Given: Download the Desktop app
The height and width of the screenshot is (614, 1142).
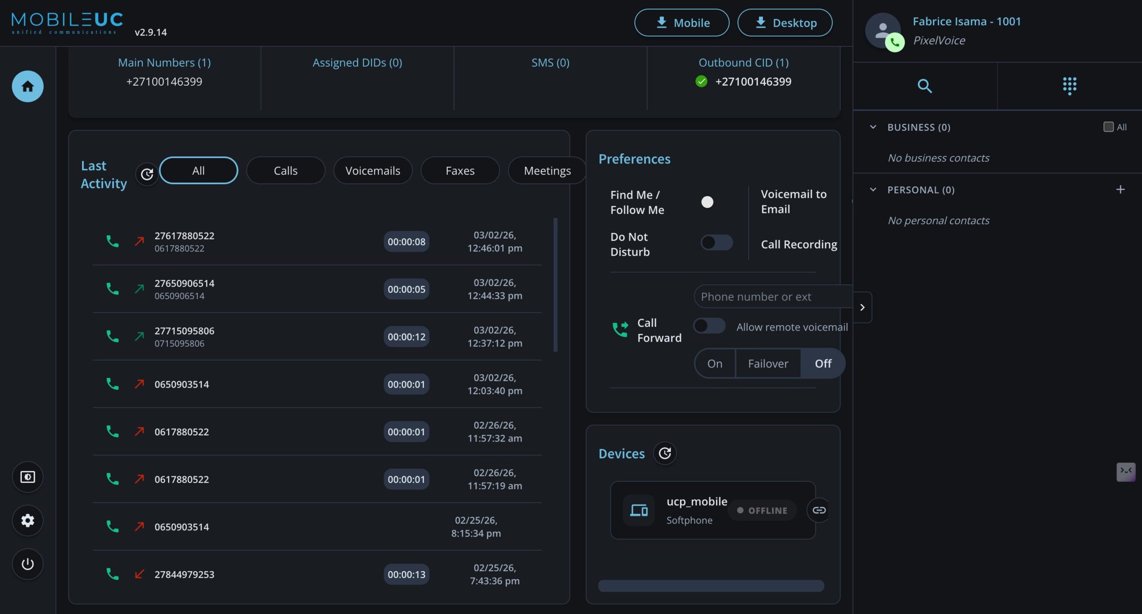Looking at the screenshot, I should tap(785, 23).
